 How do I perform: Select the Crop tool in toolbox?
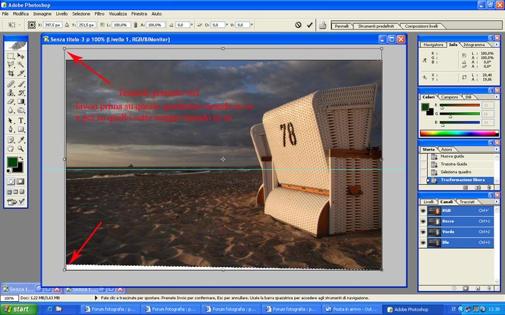(x=11, y=74)
